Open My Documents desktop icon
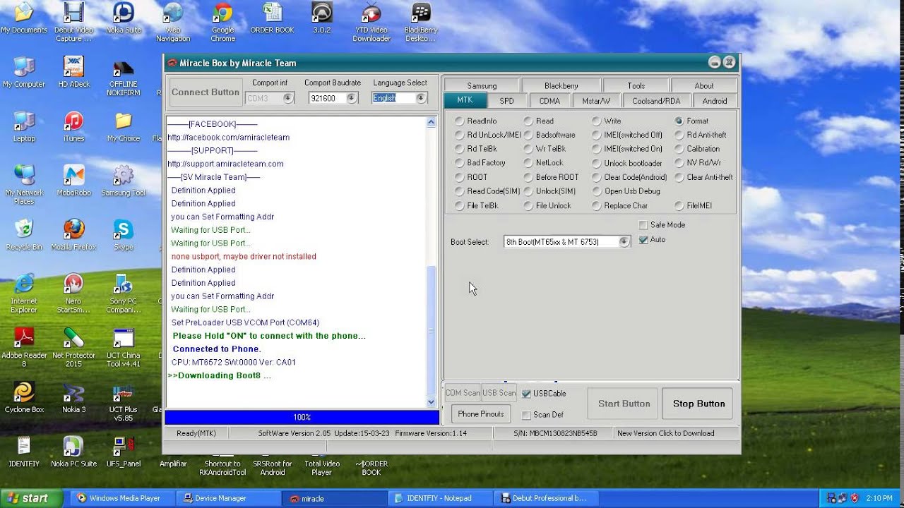 click(x=24, y=19)
